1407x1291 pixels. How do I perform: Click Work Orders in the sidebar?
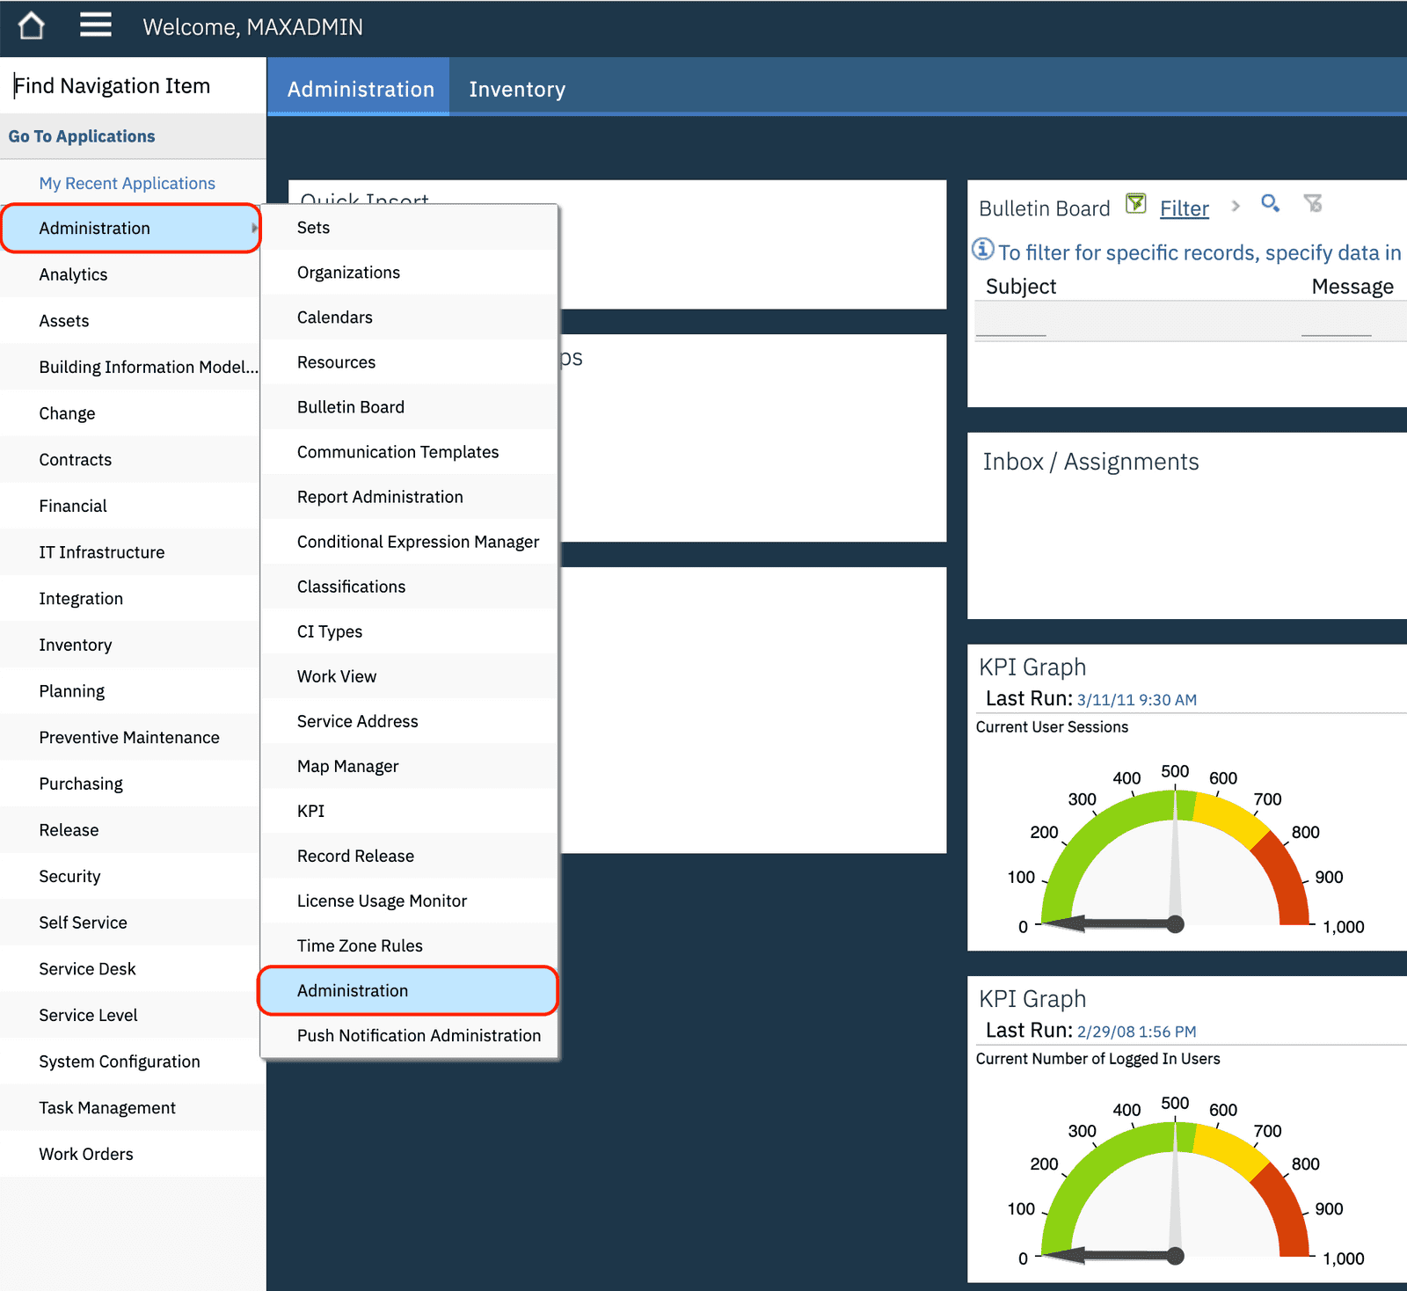tap(86, 1153)
